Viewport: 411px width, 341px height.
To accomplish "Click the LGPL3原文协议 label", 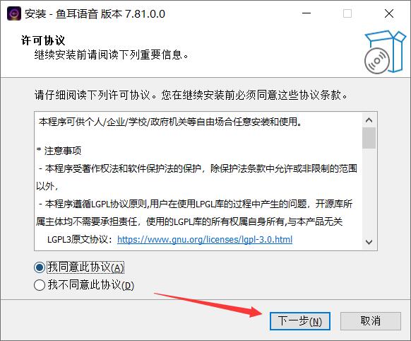I will click(80, 239).
